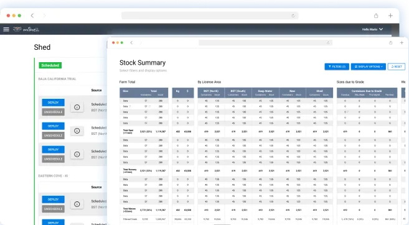Click the address bar of the Shed window

tap(210, 16)
